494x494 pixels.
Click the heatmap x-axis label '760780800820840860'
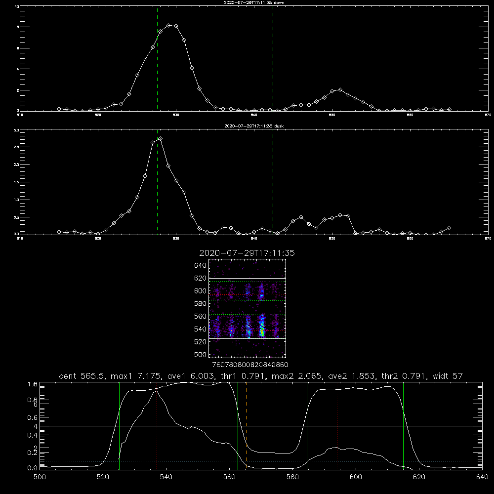coord(250,365)
